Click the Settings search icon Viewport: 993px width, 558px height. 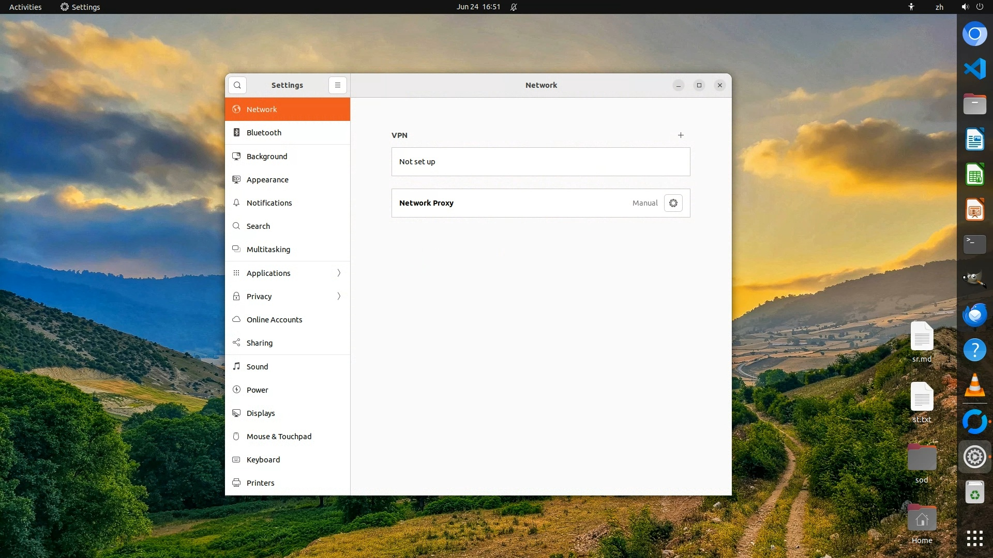pos(237,85)
